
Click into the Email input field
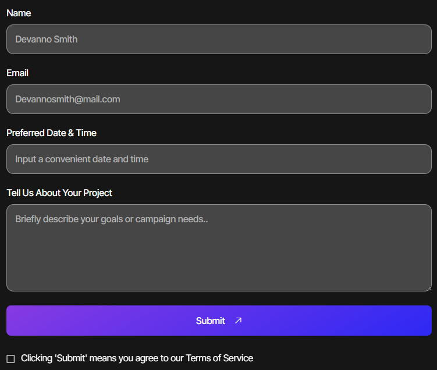coord(219,99)
